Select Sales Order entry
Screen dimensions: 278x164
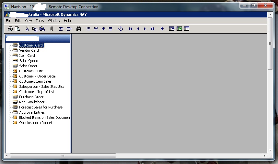(x=28, y=66)
